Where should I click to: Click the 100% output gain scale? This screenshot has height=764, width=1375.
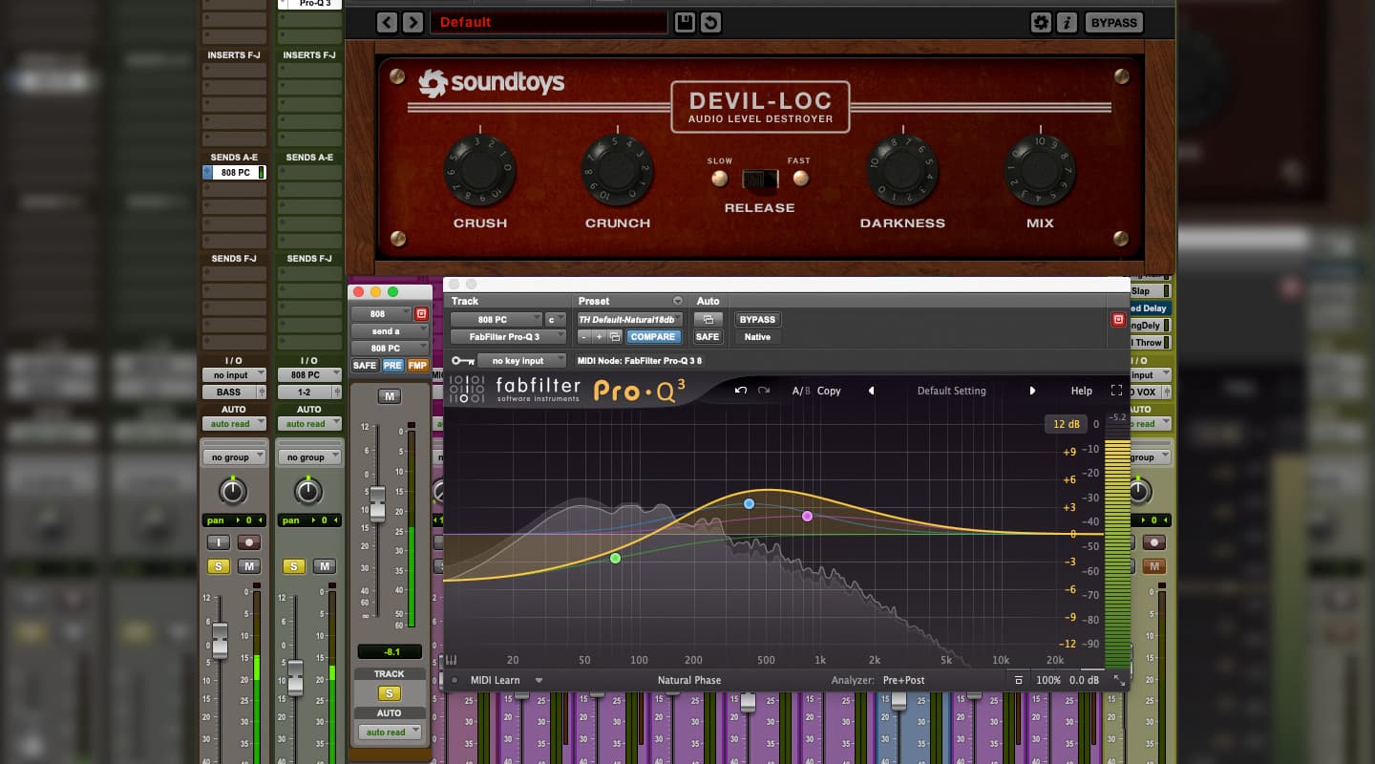click(x=1047, y=680)
